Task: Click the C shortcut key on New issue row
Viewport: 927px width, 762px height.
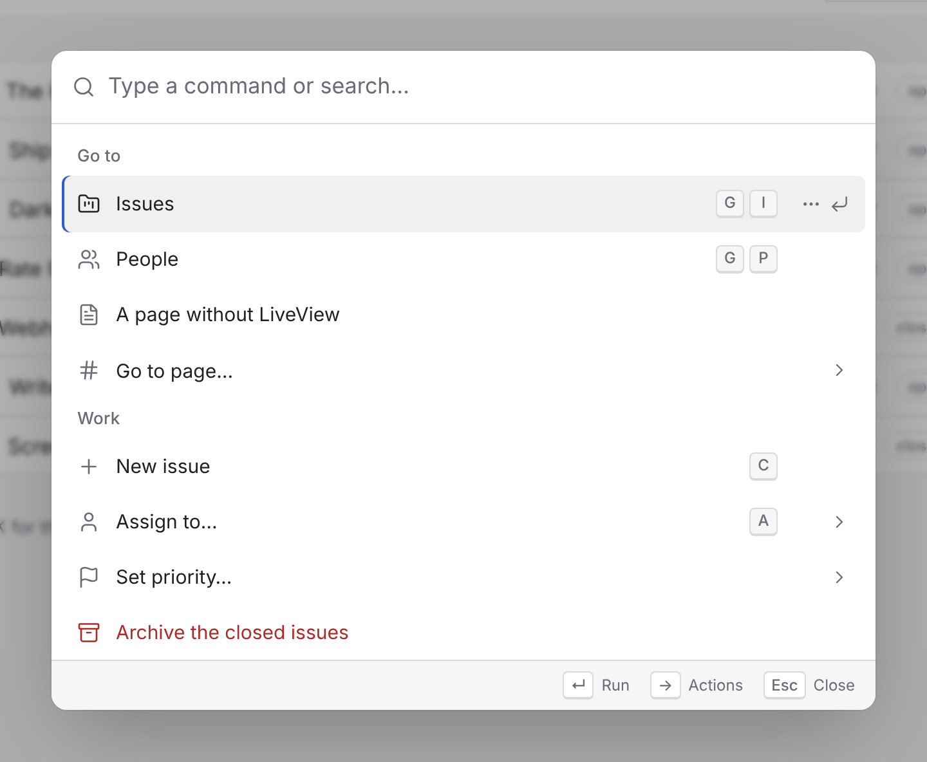Action: coord(763,466)
